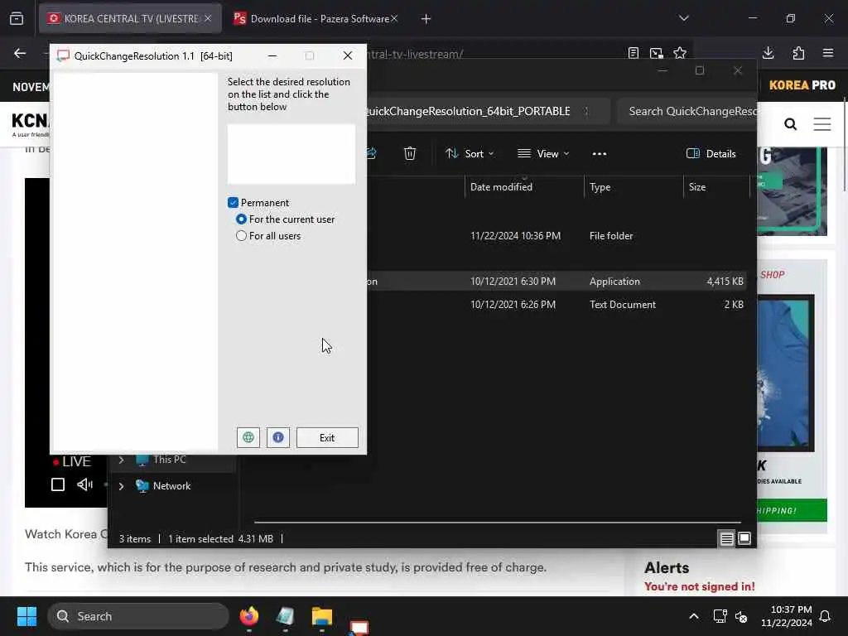Toggle the Details pane in File Explorer
The height and width of the screenshot is (636, 848).
pyautogui.click(x=711, y=153)
